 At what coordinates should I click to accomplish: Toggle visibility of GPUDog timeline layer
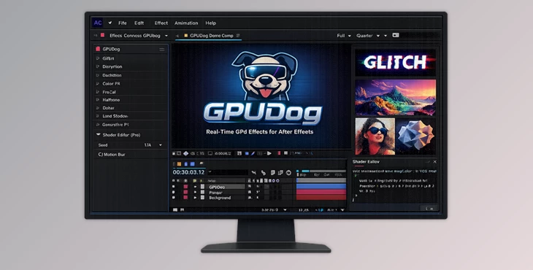[174, 187]
